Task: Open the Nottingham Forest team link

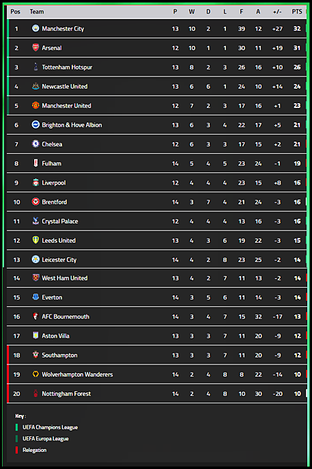Action: [x=66, y=394]
